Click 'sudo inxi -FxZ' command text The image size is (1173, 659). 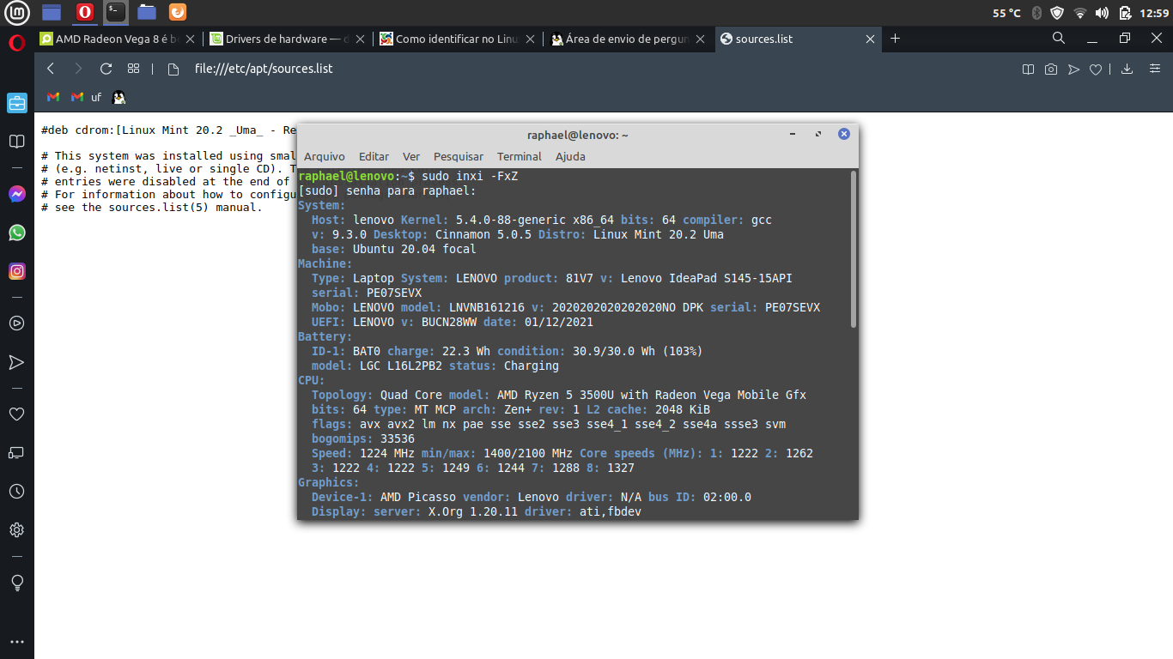[x=470, y=176]
